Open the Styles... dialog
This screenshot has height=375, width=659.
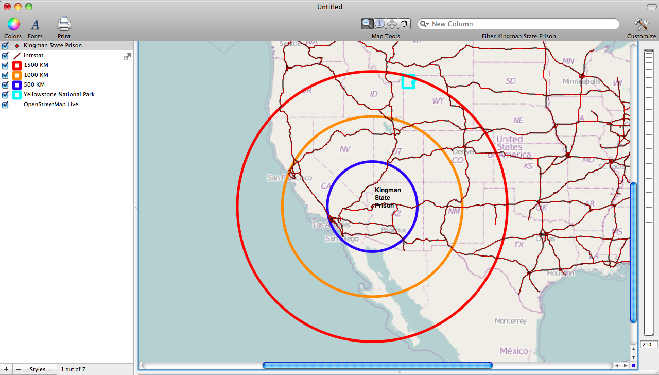tap(40, 369)
